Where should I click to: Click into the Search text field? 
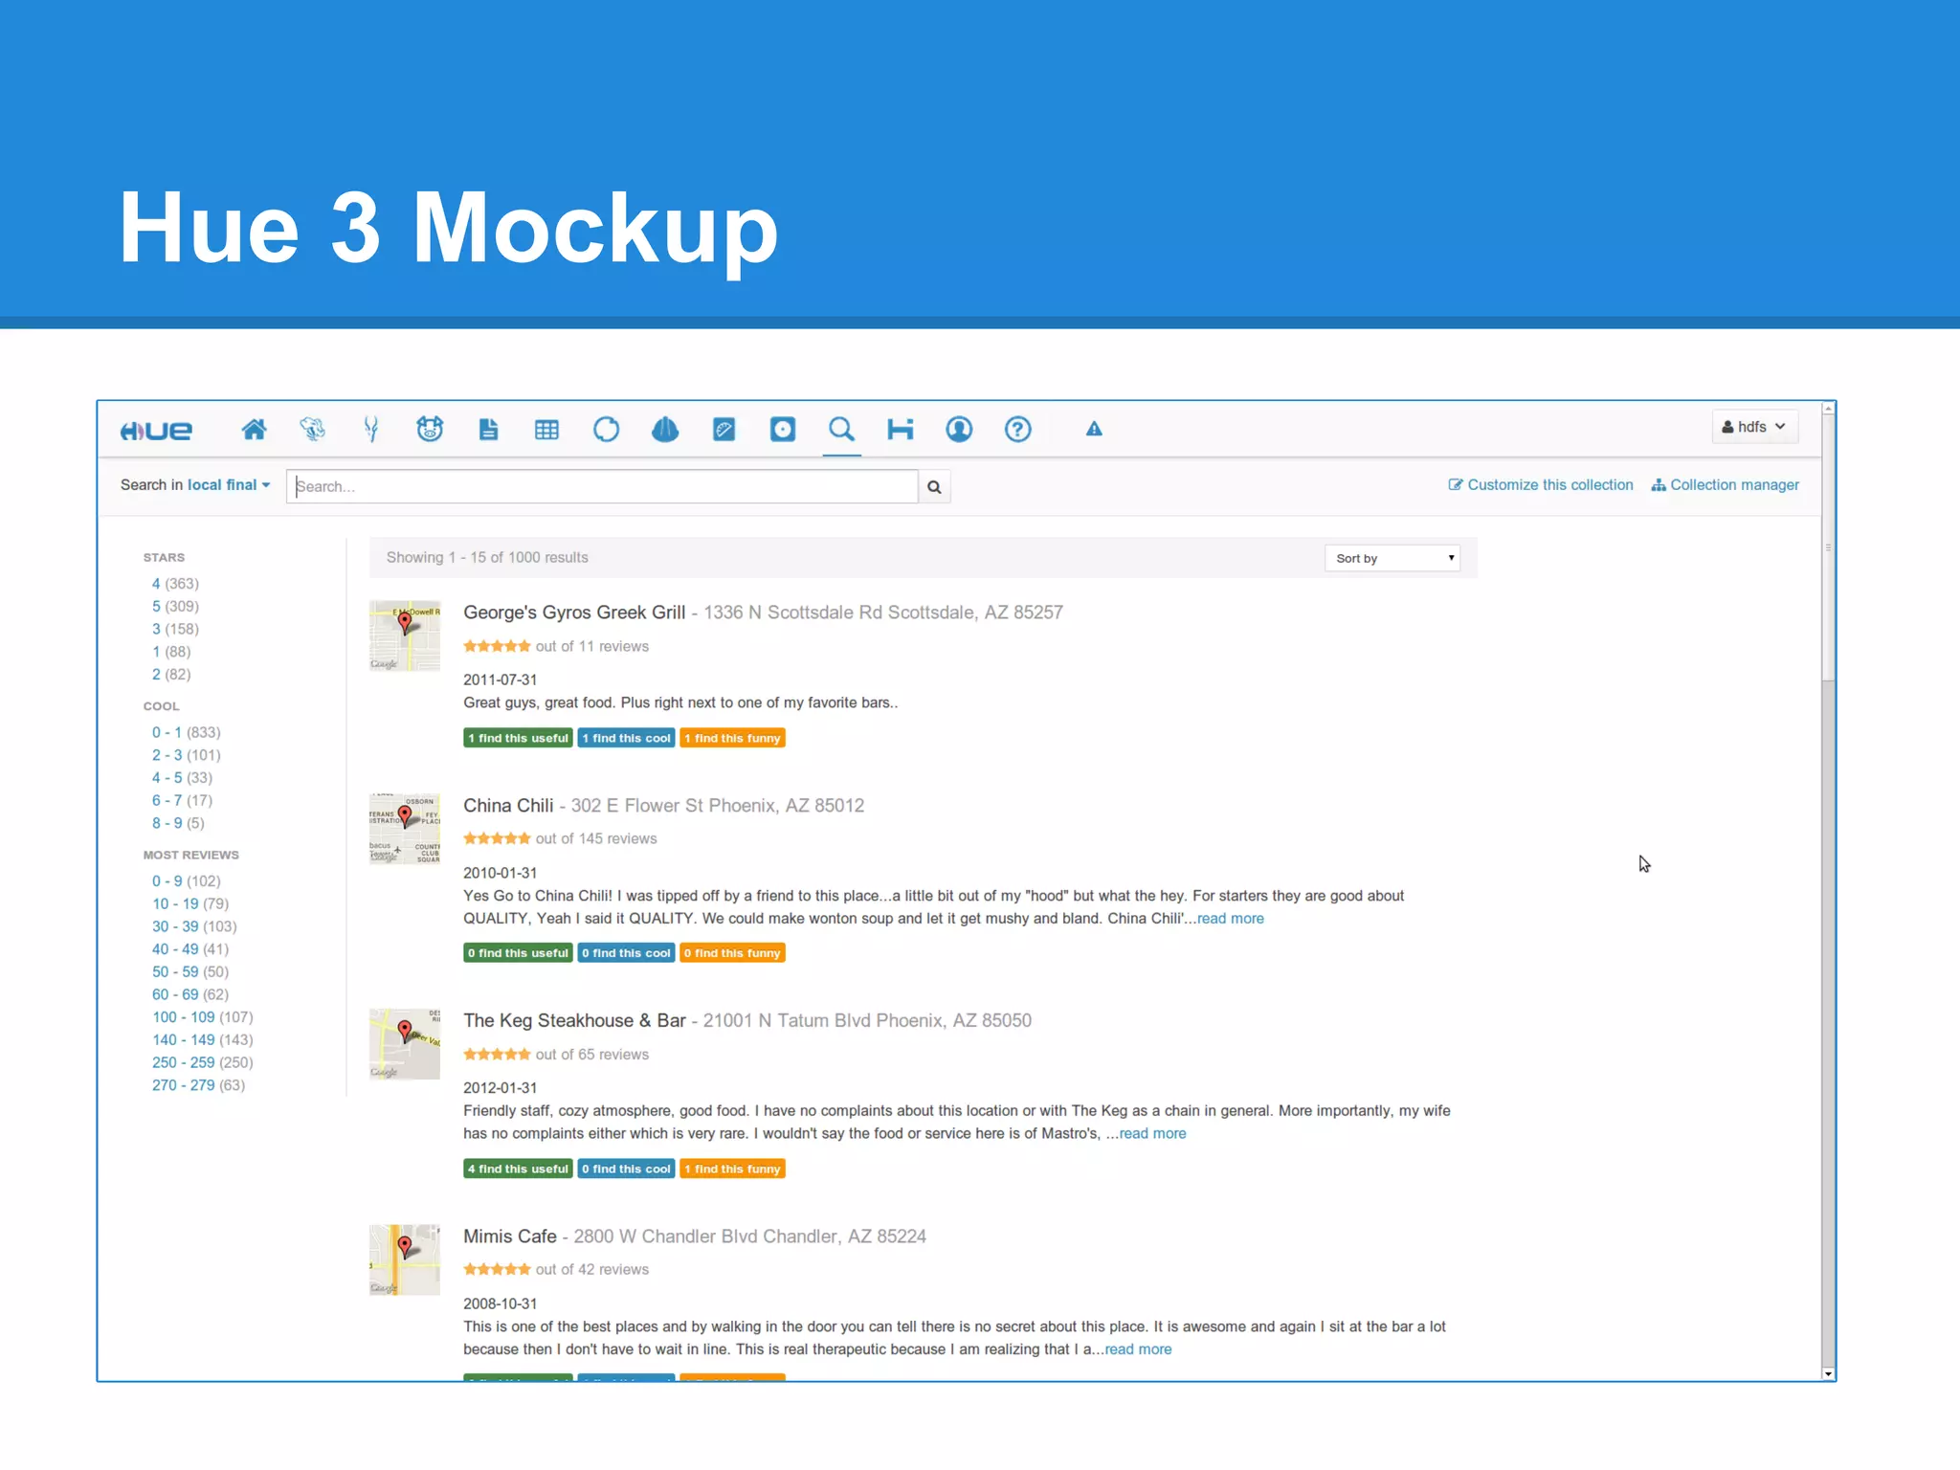[602, 487]
